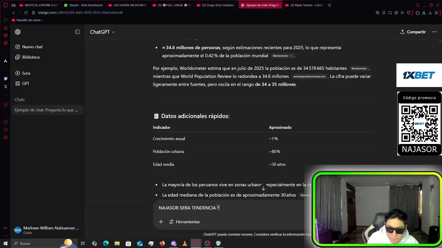Collapse the ChatGPT sidebar panel
Screen dimensions: 442x248
[x=77, y=32]
